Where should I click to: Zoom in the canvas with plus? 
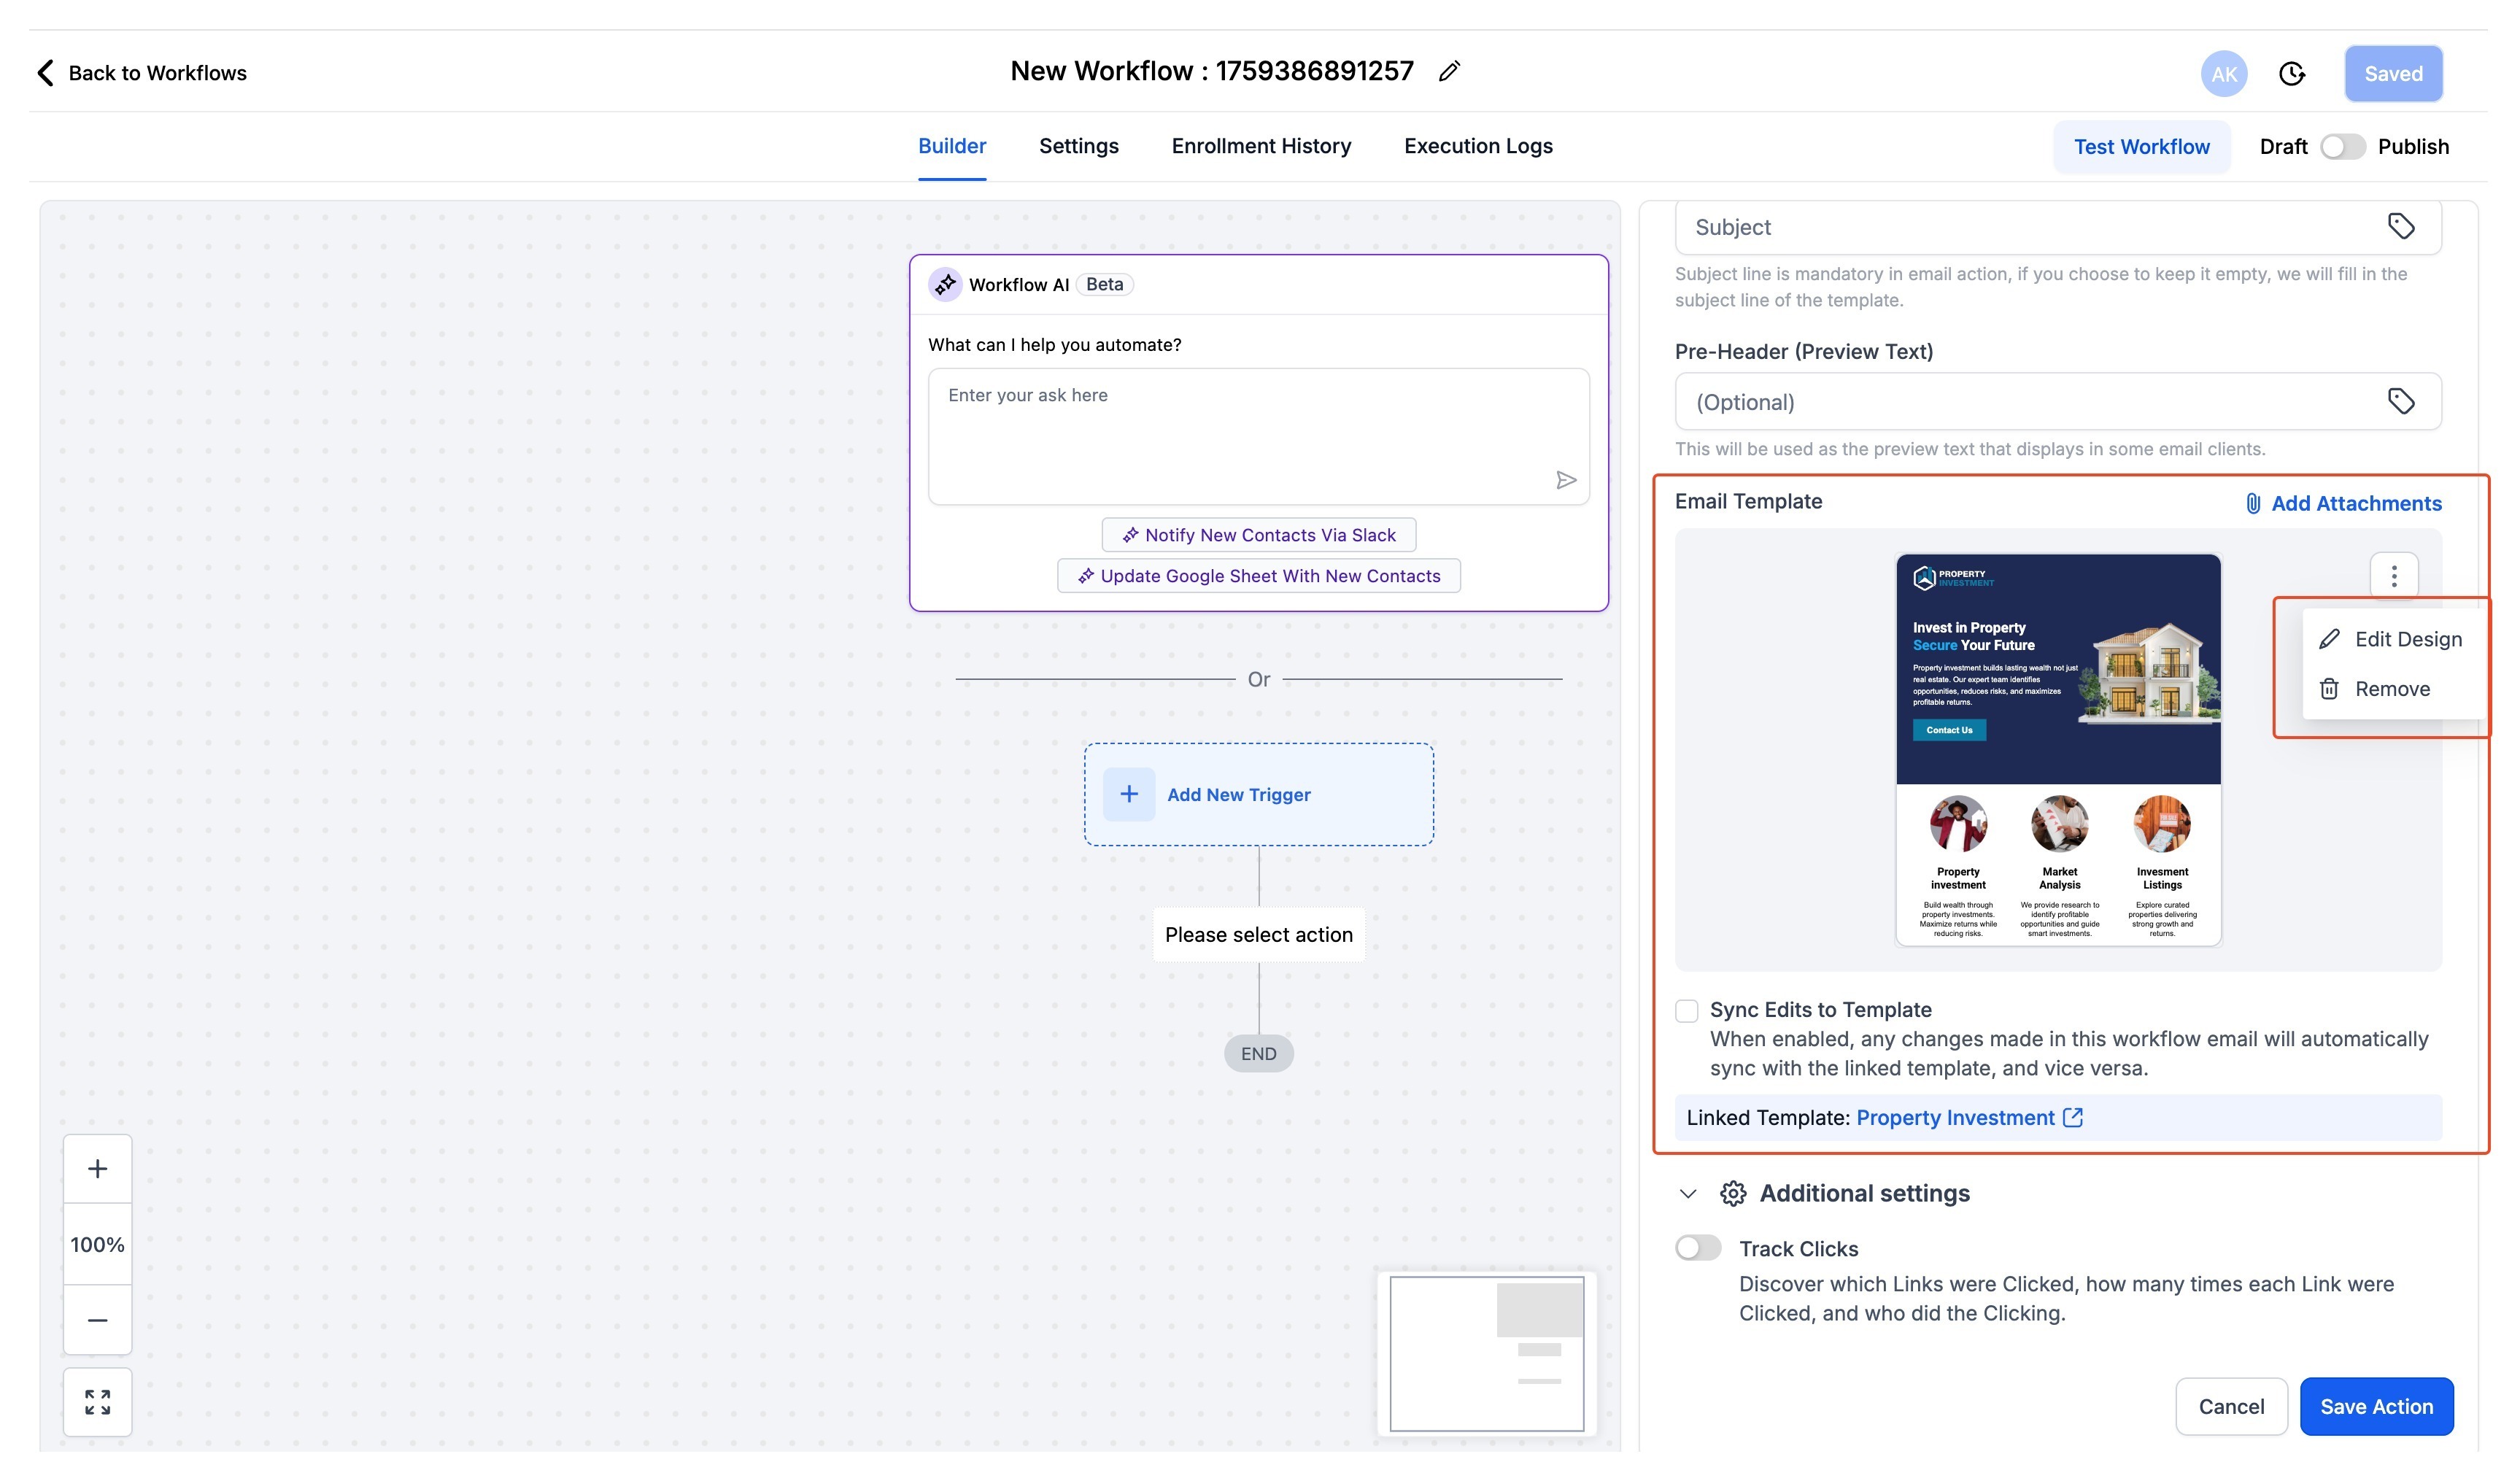[97, 1168]
